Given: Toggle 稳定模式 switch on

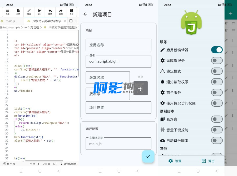Looking at the screenshot, I should 217,71.
